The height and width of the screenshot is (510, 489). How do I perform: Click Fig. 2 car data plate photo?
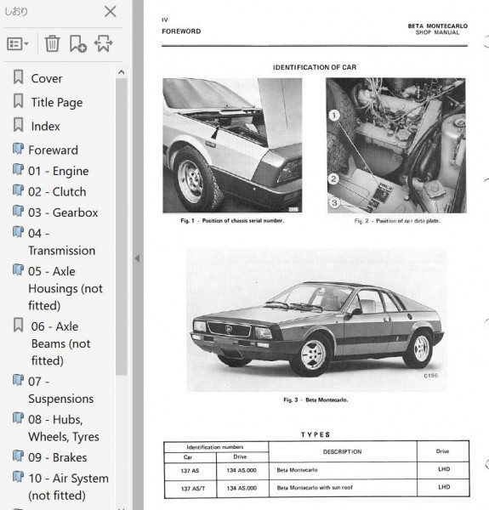pos(396,145)
